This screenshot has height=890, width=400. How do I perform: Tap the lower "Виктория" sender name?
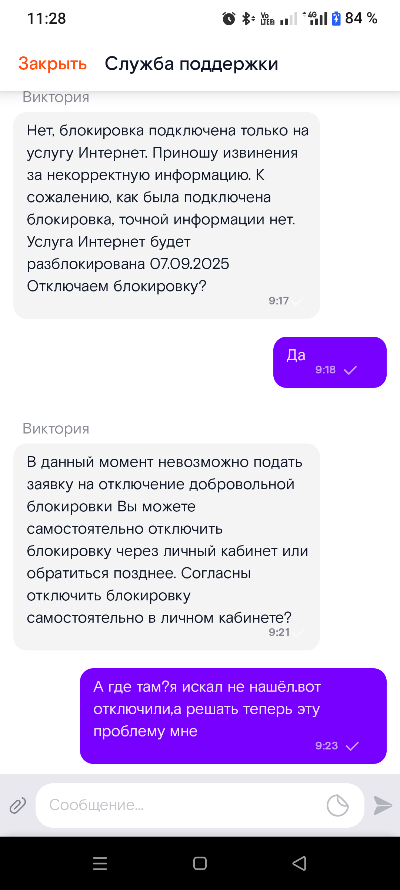coord(56,428)
